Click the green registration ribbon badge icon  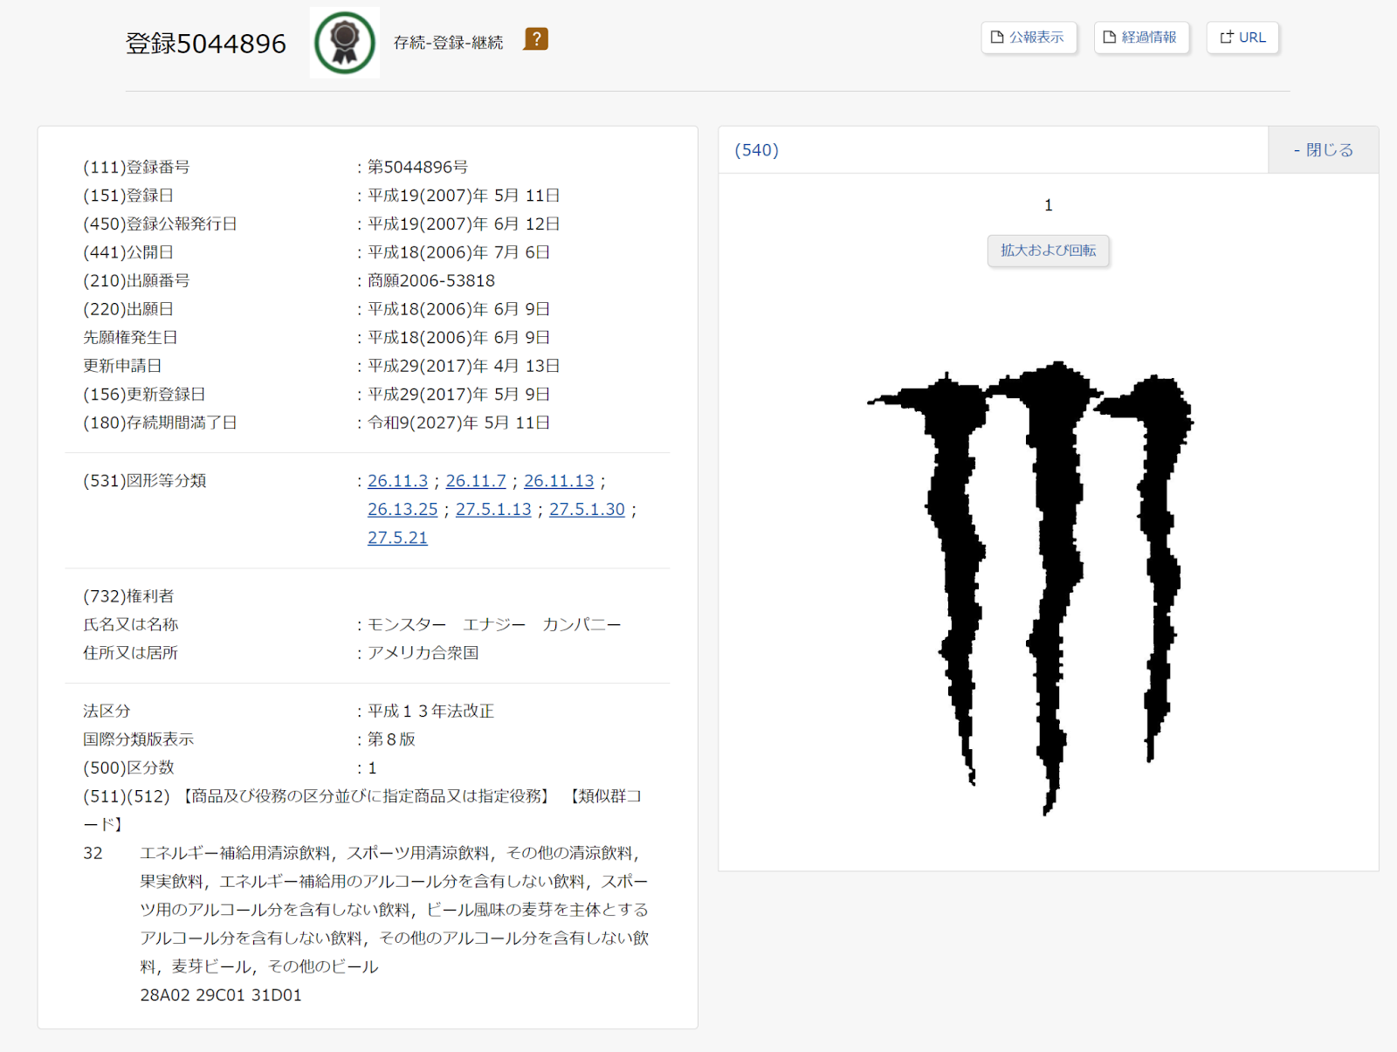point(345,43)
